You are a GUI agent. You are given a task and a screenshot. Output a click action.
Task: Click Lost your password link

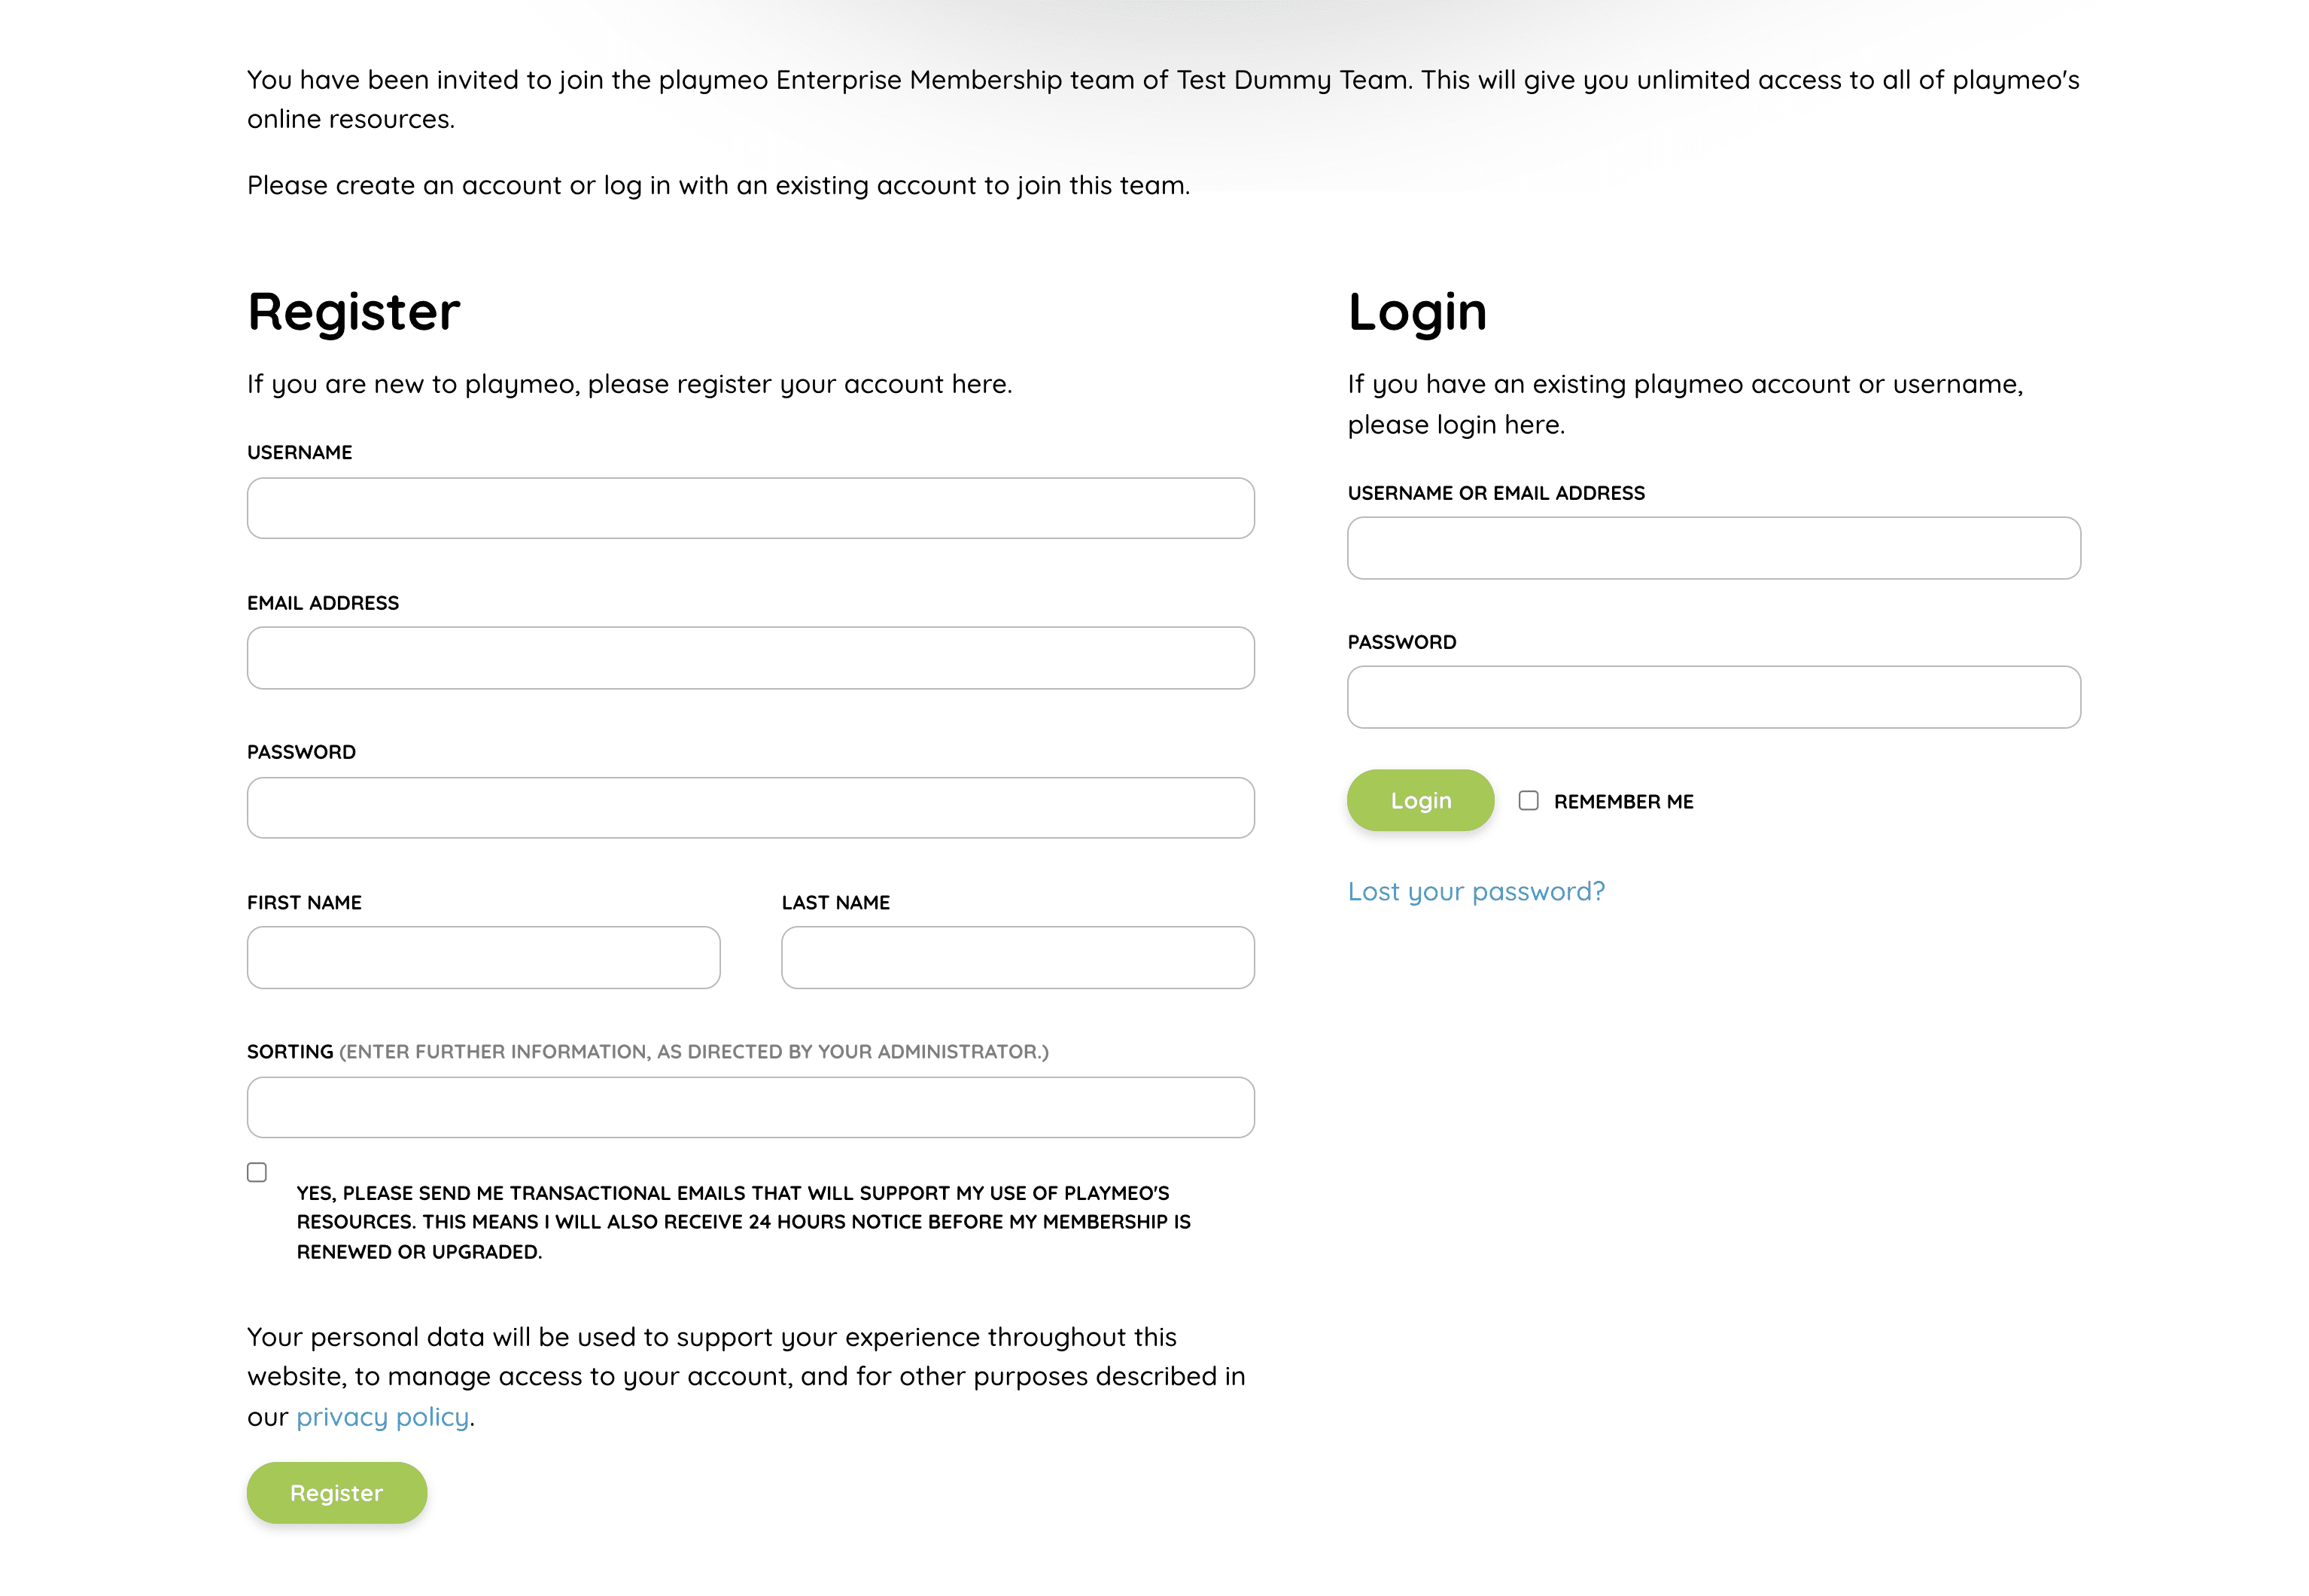[x=1477, y=890]
